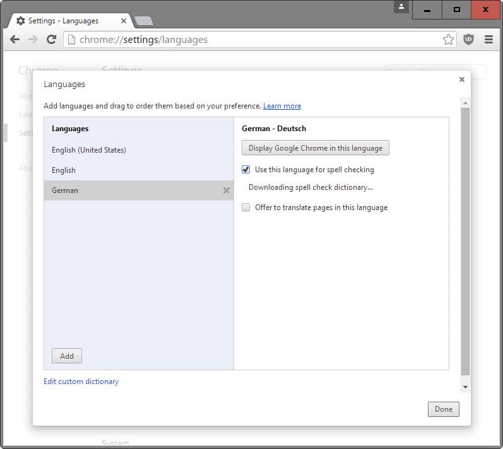Screen dimensions: 503x449
Task: Close the Settings - Languages tab
Action: (x=124, y=21)
